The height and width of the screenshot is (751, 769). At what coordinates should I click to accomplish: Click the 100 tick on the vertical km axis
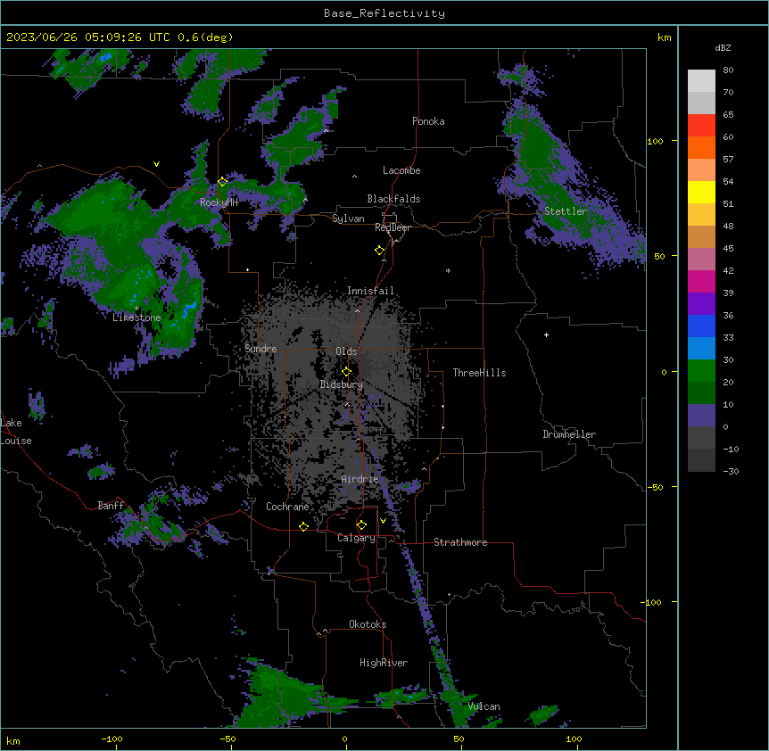(655, 141)
